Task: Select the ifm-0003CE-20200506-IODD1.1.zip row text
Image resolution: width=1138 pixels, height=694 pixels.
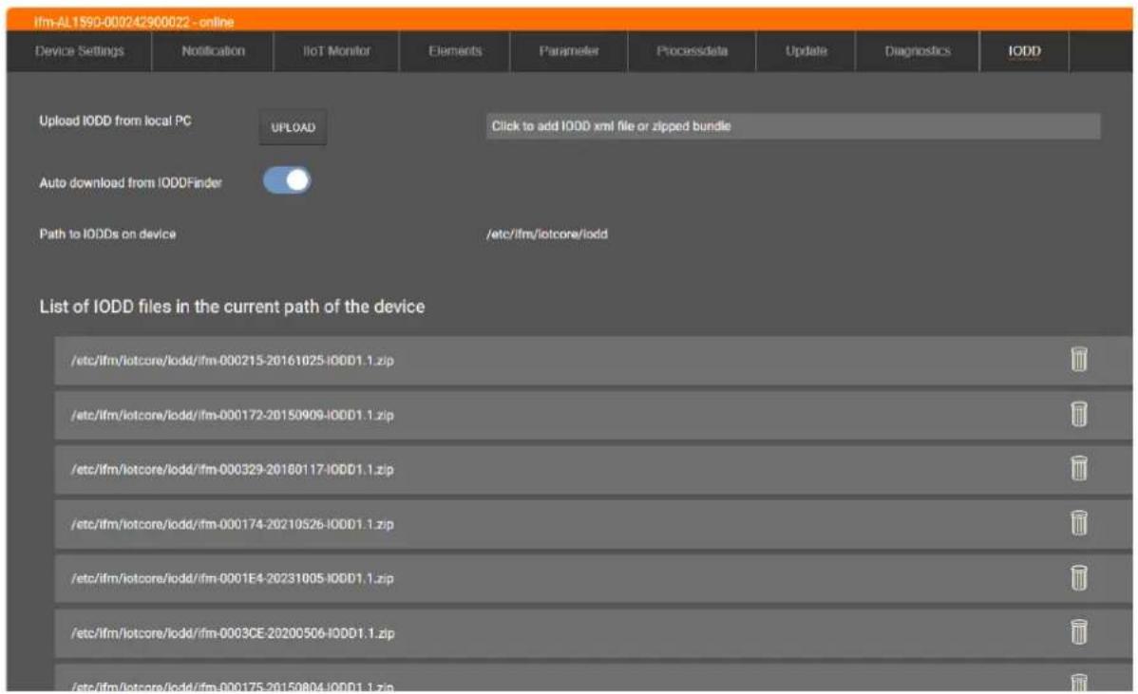Action: tap(232, 633)
